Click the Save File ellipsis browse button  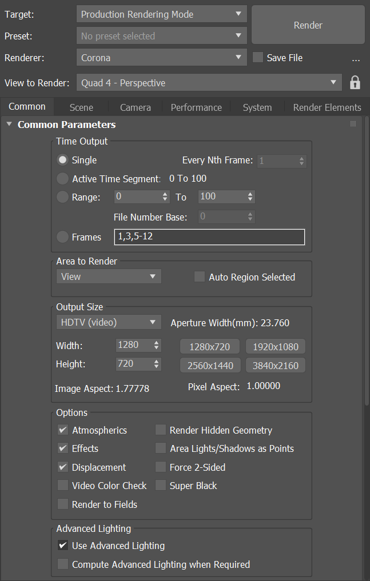pyautogui.click(x=356, y=58)
